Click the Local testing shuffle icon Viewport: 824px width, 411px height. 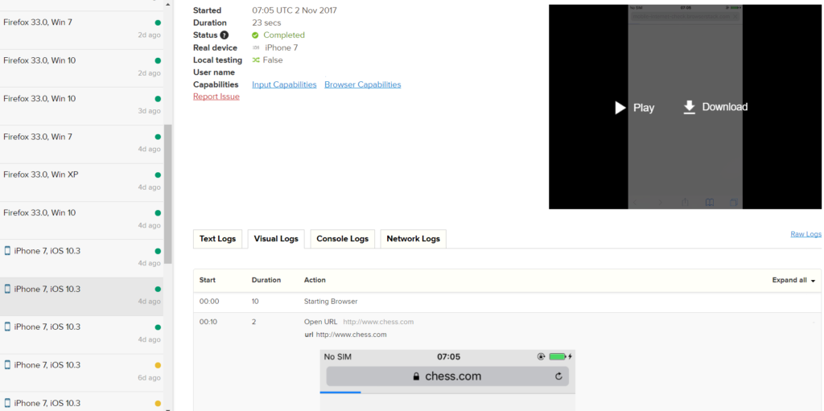click(256, 60)
